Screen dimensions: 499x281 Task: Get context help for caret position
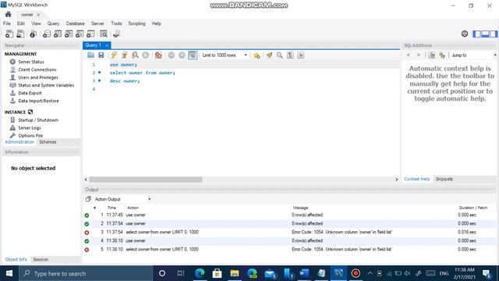click(431, 55)
